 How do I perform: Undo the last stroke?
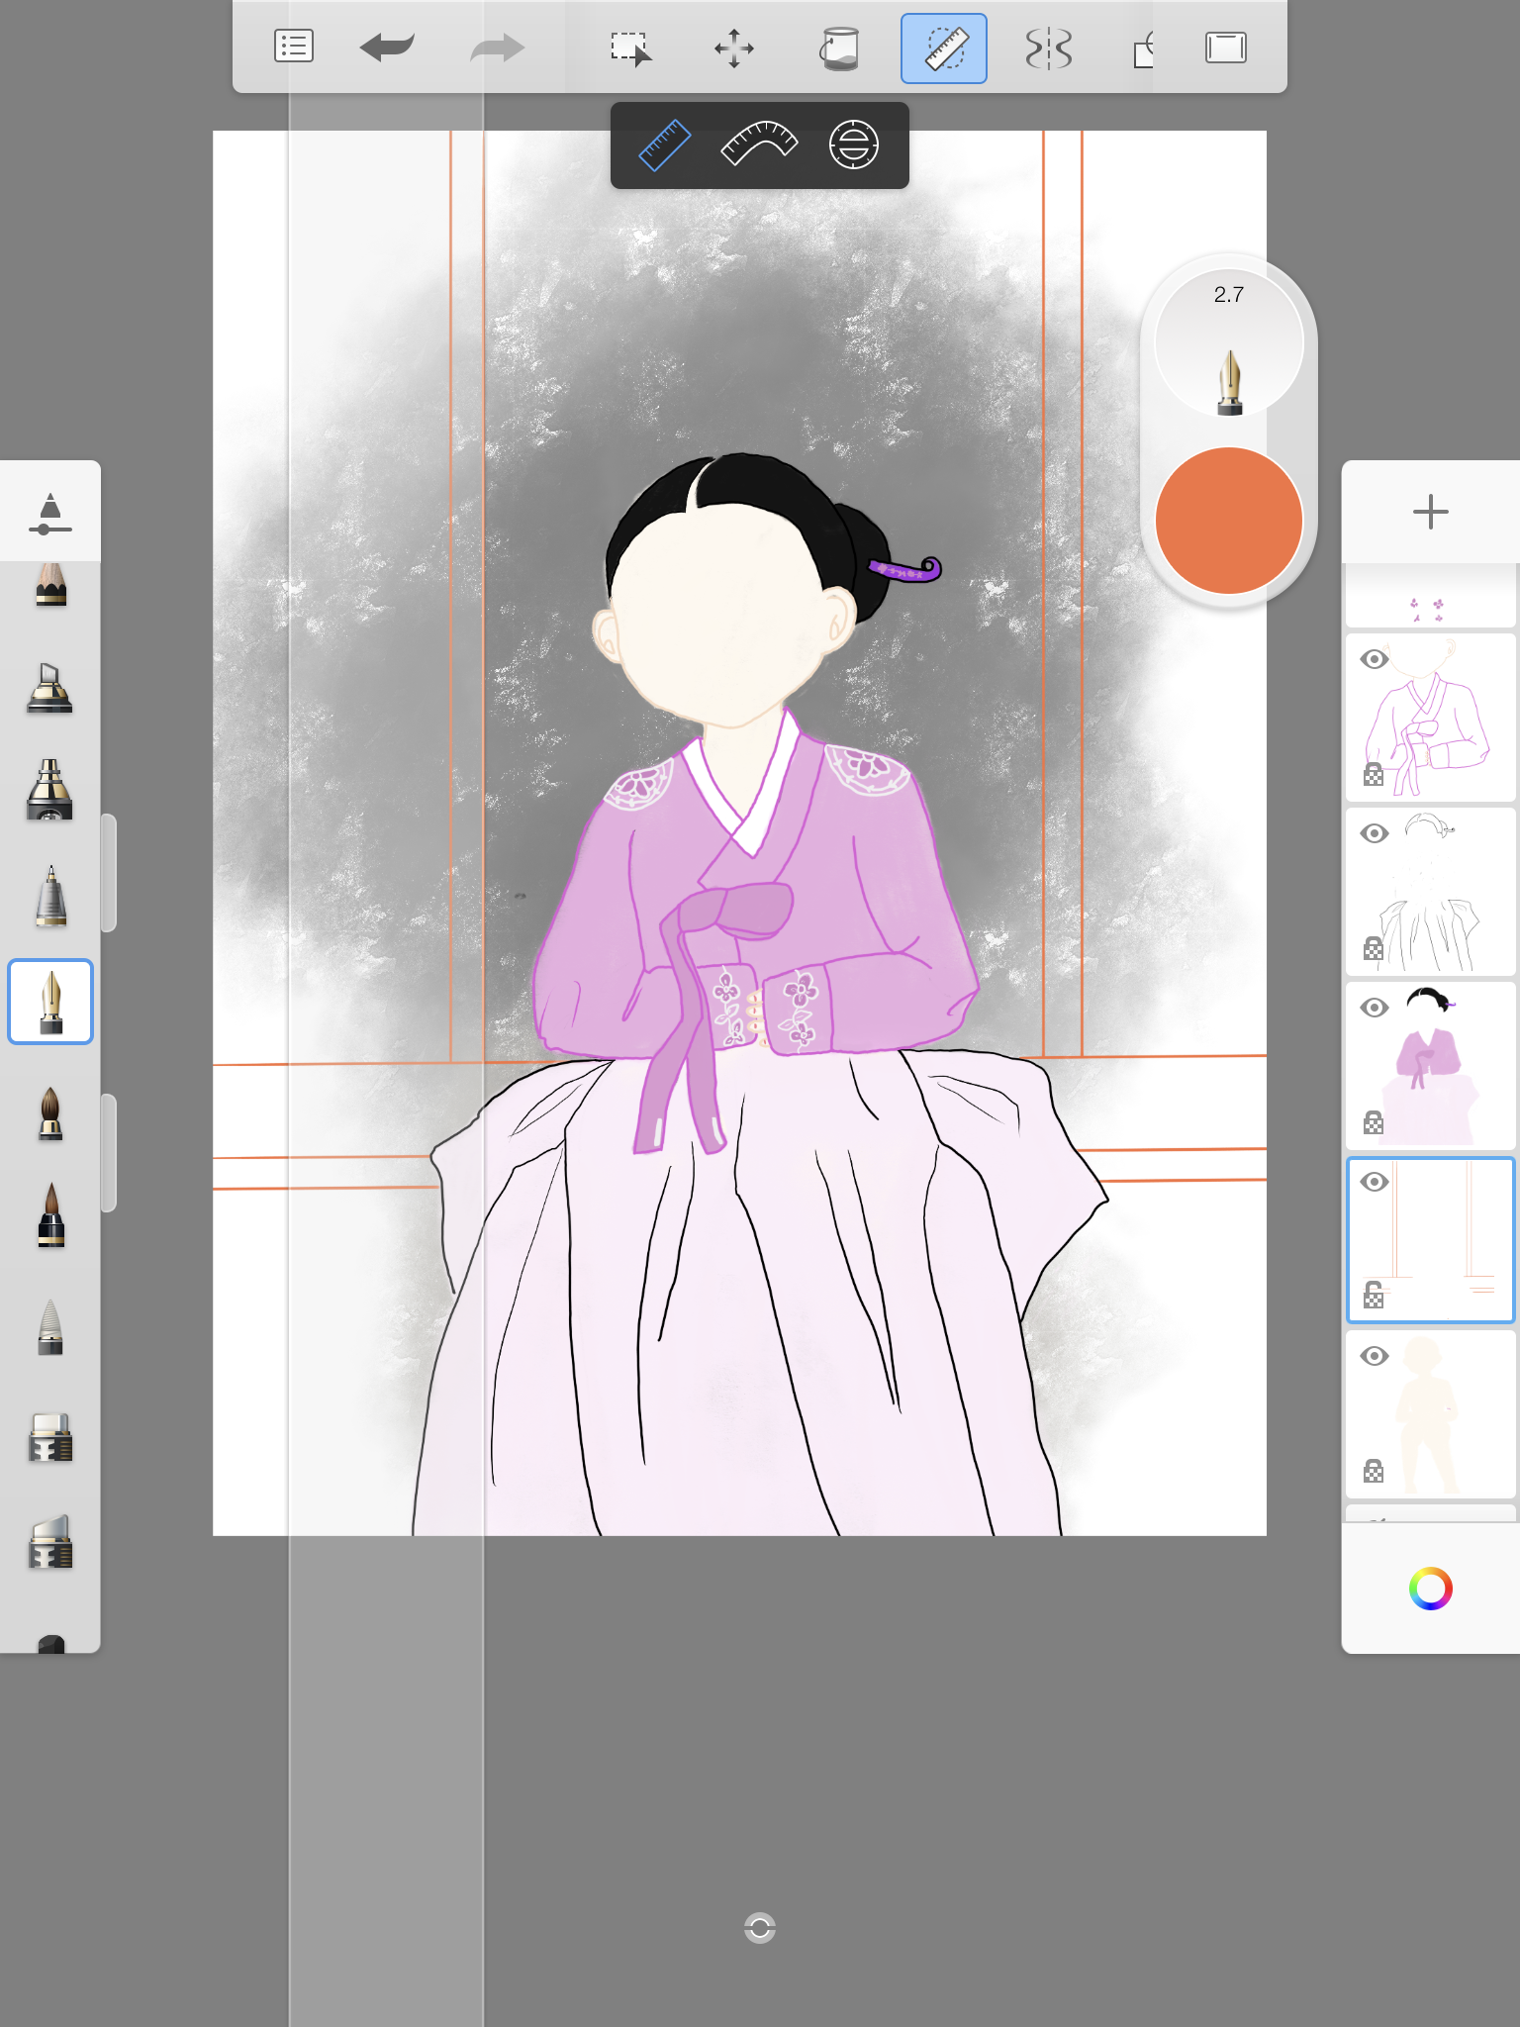pos(387,47)
